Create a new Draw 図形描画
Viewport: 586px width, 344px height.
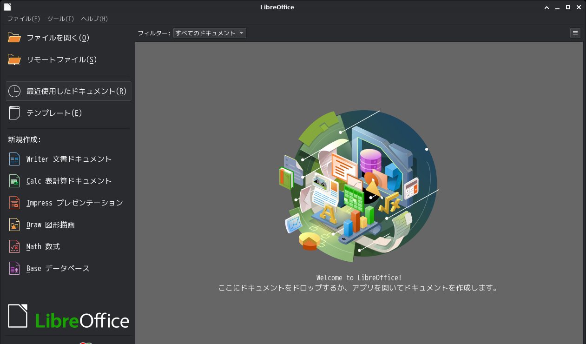50,225
